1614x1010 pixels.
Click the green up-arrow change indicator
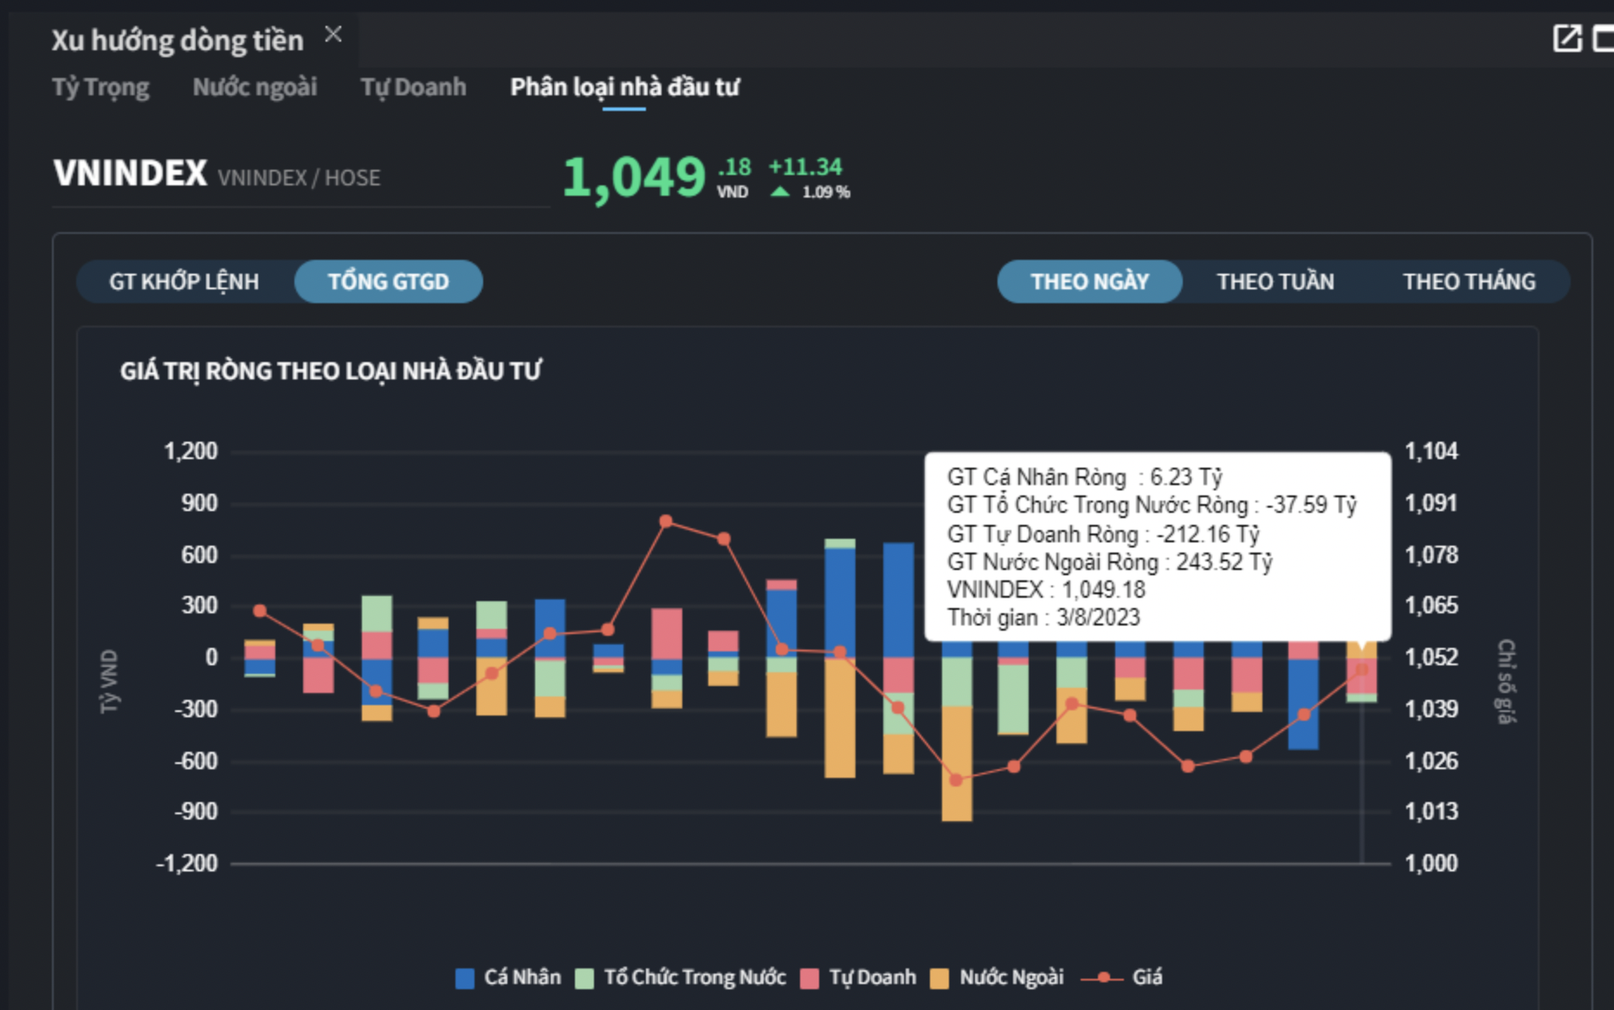click(780, 192)
